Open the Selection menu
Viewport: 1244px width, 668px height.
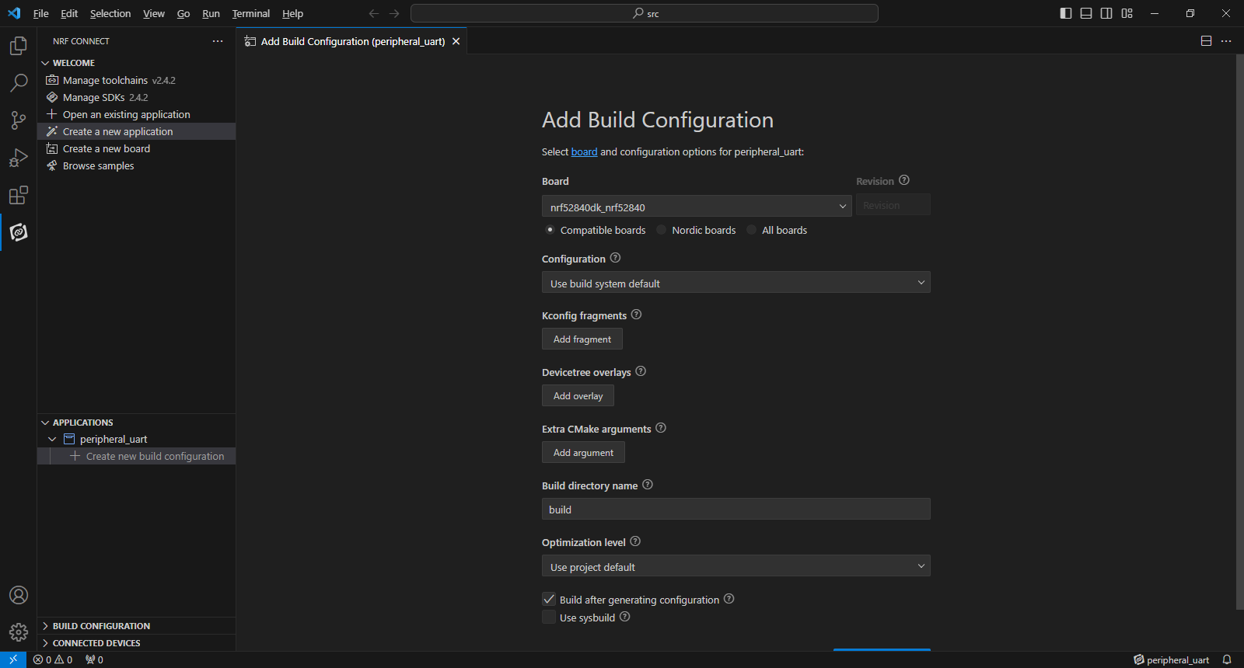coord(110,14)
